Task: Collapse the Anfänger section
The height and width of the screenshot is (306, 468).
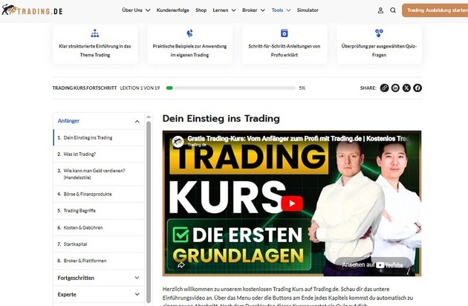Action: [x=137, y=121]
